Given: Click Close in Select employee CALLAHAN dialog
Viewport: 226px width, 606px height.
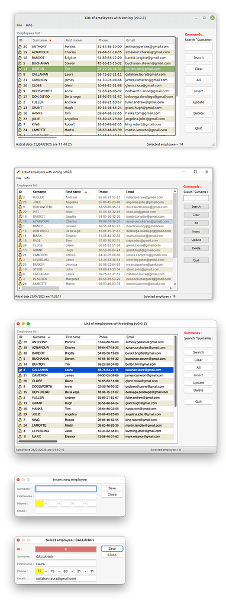Looking at the screenshot, I should (112, 555).
